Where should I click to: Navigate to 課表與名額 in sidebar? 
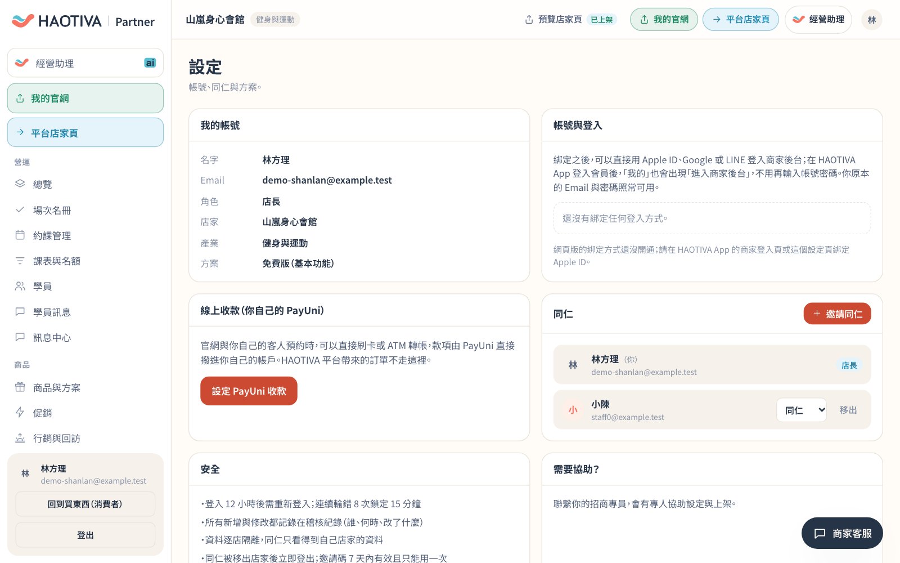click(85, 261)
